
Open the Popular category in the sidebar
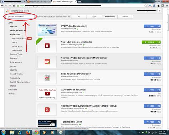pos(14,26)
